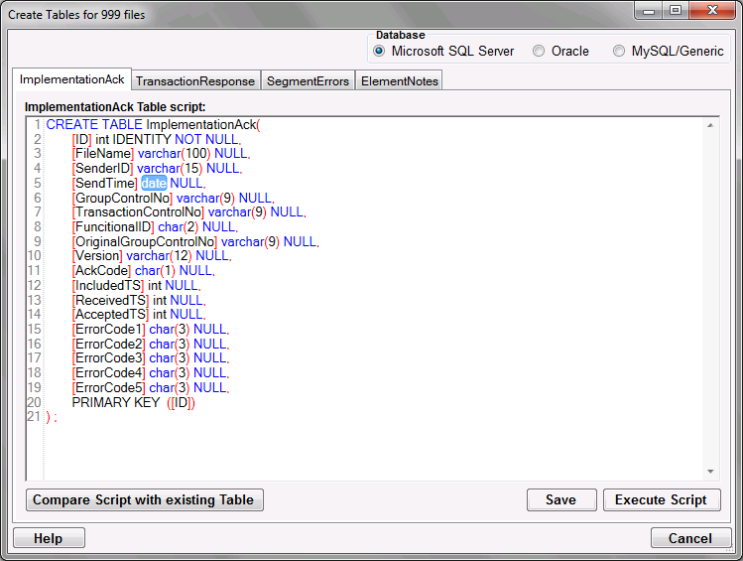Screen dimensions: 743x561
Task: Cancel the Create Tables dialog
Action: coord(689,538)
